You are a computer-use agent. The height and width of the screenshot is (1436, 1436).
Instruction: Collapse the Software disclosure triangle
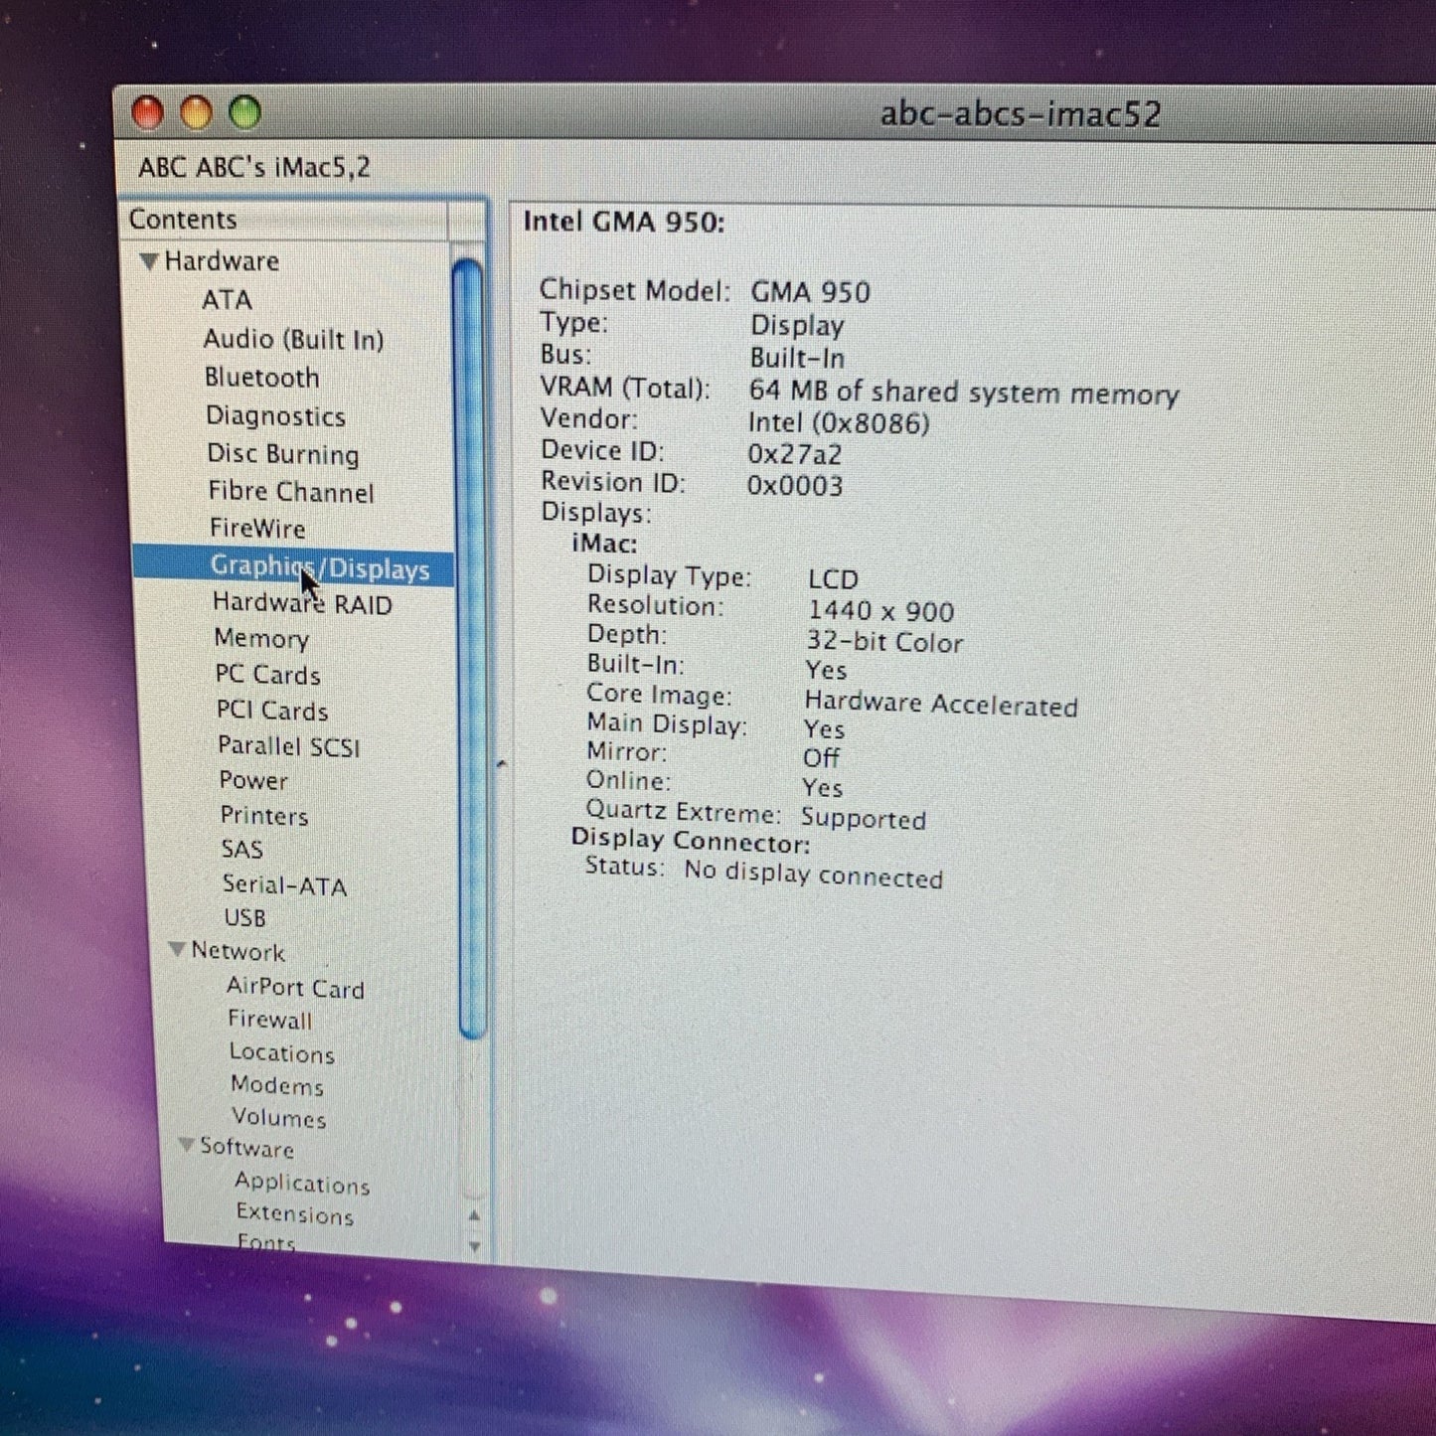pos(186,1145)
